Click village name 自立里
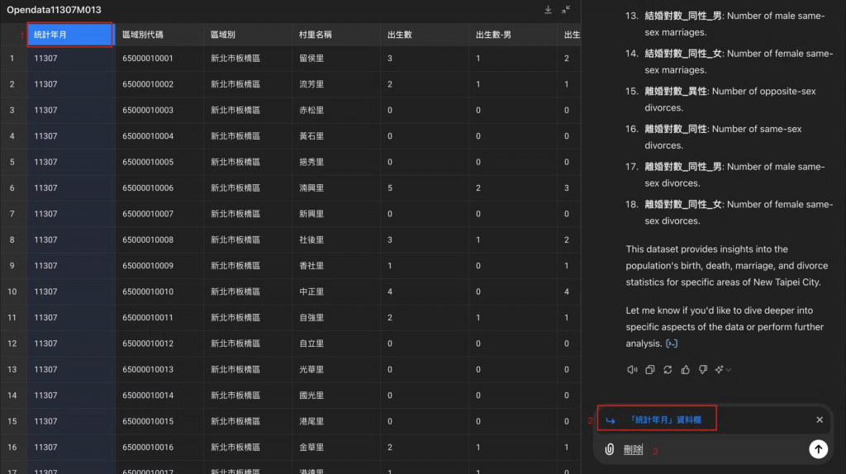This screenshot has width=846, height=474. [x=311, y=344]
